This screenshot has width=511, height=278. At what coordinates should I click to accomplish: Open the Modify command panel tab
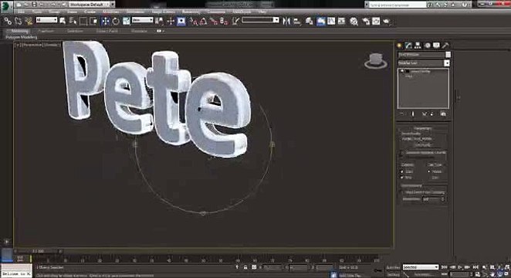[408, 46]
